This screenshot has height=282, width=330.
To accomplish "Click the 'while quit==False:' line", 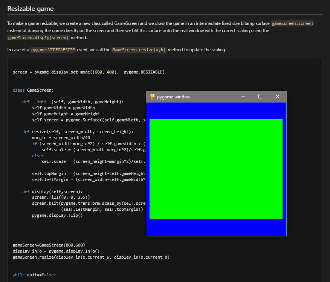I will [x=34, y=275].
